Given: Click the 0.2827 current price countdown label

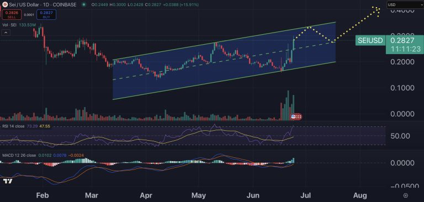Looking at the screenshot, I should (x=405, y=45).
